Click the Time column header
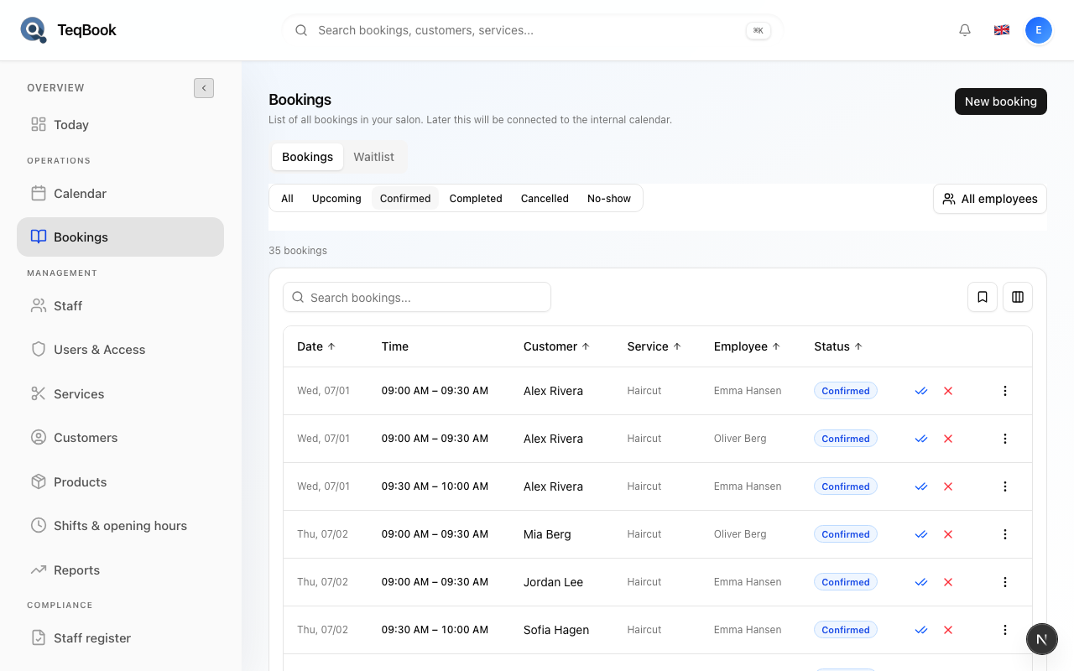Image resolution: width=1074 pixels, height=671 pixels. (395, 346)
